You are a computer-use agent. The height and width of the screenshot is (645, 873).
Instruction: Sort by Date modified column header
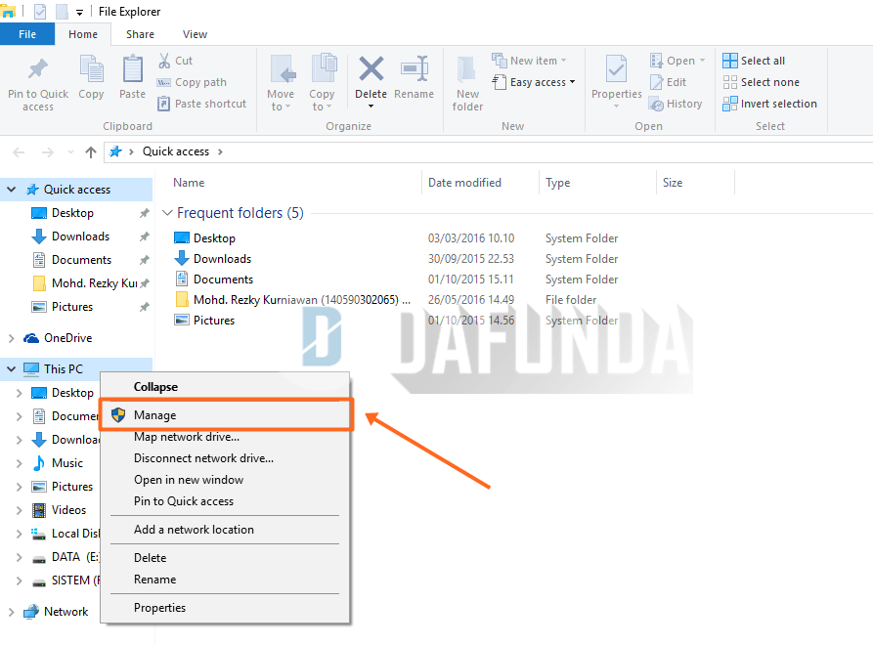(x=464, y=183)
